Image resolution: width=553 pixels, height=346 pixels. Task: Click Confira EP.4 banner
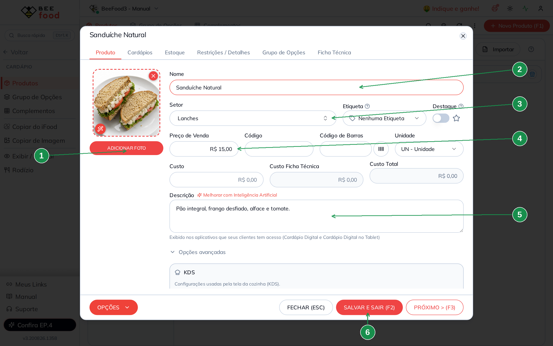(40, 325)
